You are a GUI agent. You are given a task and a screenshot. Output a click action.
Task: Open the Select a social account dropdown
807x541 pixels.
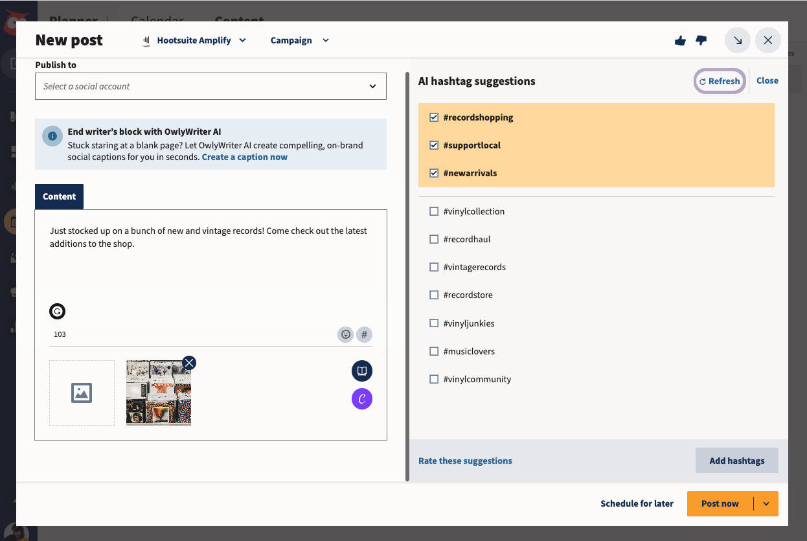tap(210, 86)
